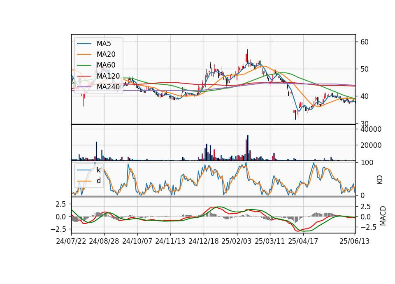Click the MA5 legend label

tap(104, 44)
